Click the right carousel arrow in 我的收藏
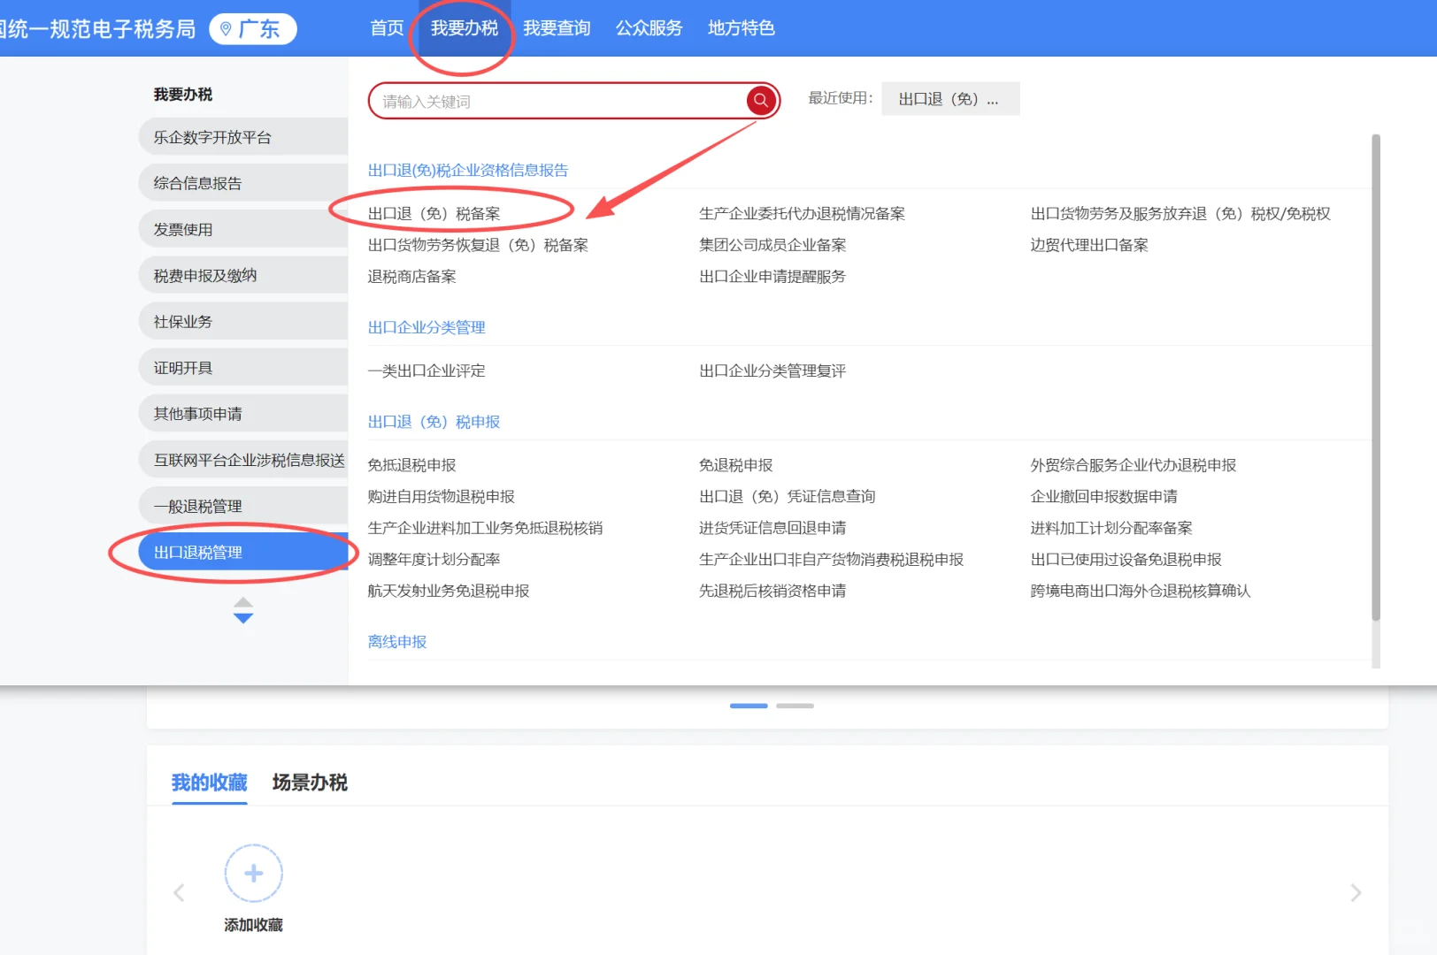1437x955 pixels. click(1356, 893)
